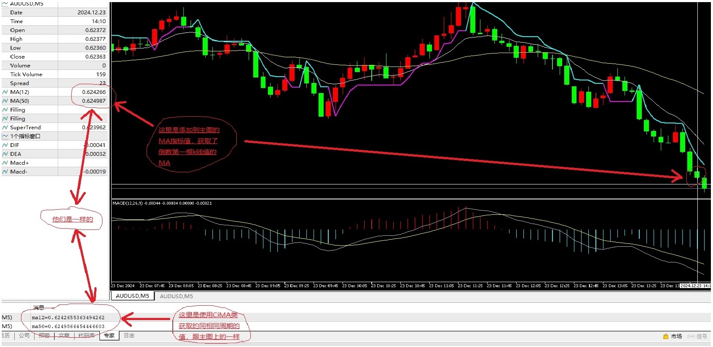
Task: Click the chart icon beside AUDUSD,M5 header
Action: click(5, 3)
